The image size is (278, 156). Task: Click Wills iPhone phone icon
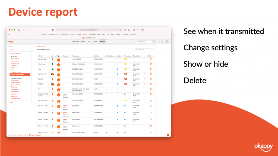click(52, 64)
